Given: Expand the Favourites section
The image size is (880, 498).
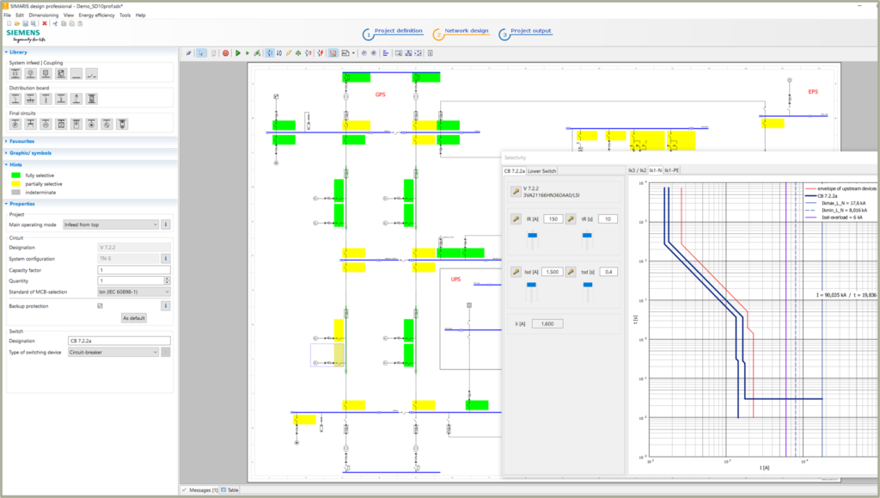Looking at the screenshot, I should coord(21,141).
